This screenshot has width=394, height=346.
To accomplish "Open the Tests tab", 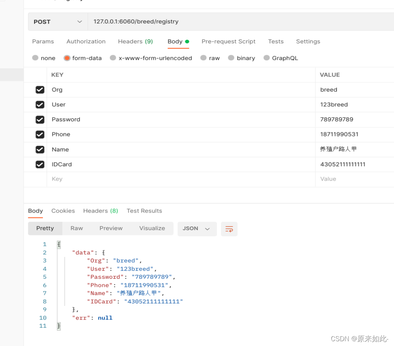I will point(276,42).
